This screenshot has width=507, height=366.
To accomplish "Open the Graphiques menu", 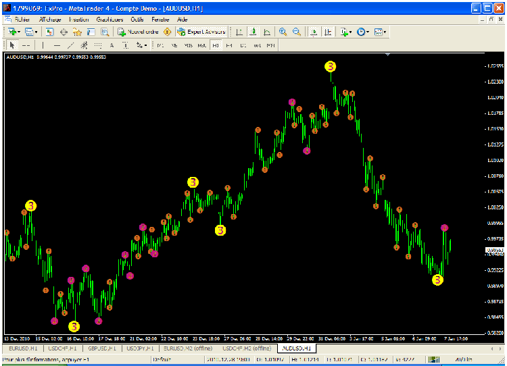I will tap(109, 20).
